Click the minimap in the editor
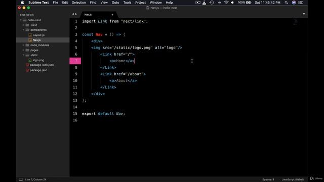Screen dimensions: 324x182 [296, 22]
